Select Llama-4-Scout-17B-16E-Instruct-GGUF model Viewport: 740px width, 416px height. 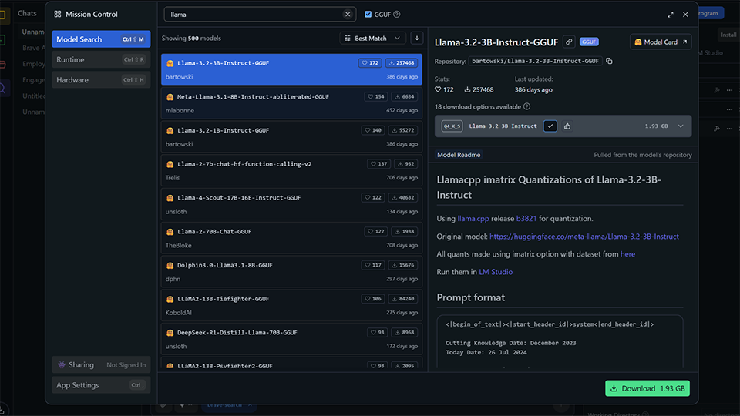coord(291,204)
